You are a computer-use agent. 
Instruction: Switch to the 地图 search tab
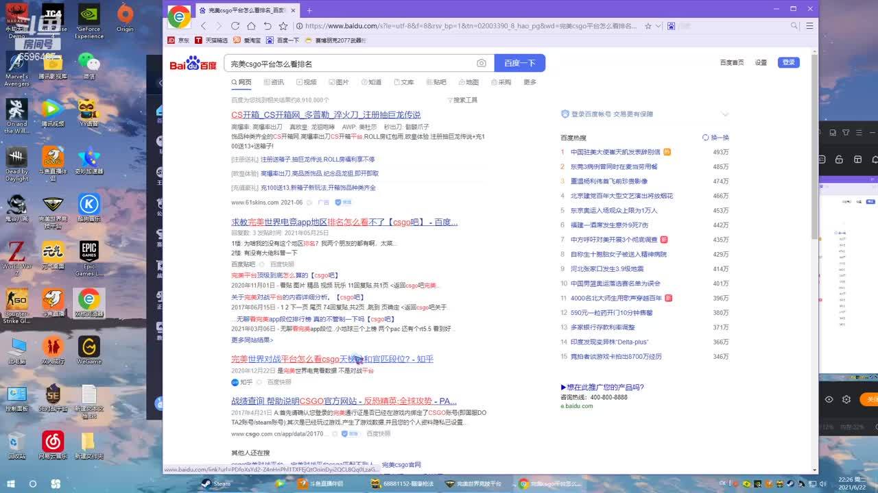468,82
